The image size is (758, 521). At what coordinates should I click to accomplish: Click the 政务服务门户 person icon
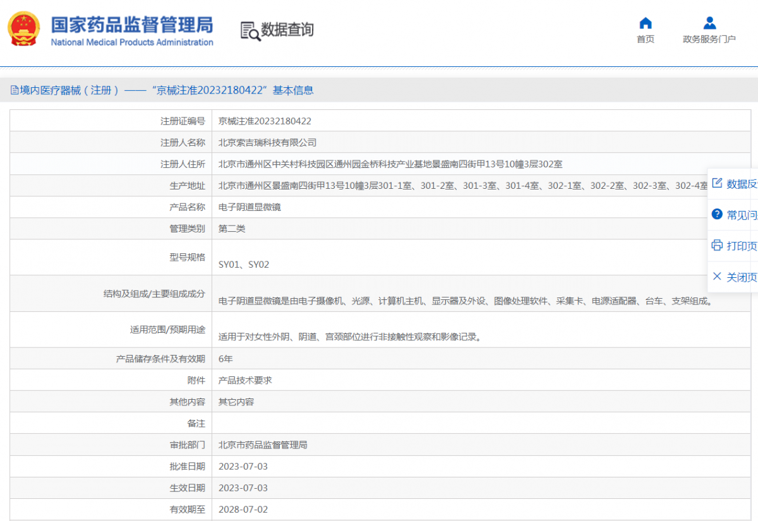pos(709,23)
